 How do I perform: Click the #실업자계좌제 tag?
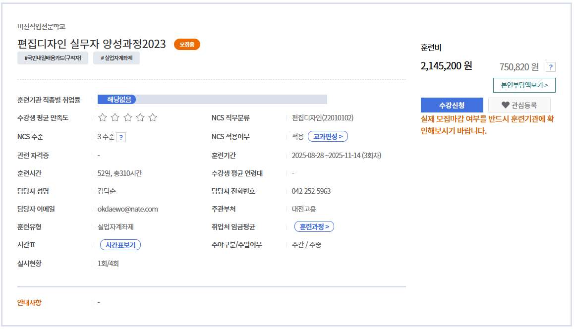tap(116, 58)
